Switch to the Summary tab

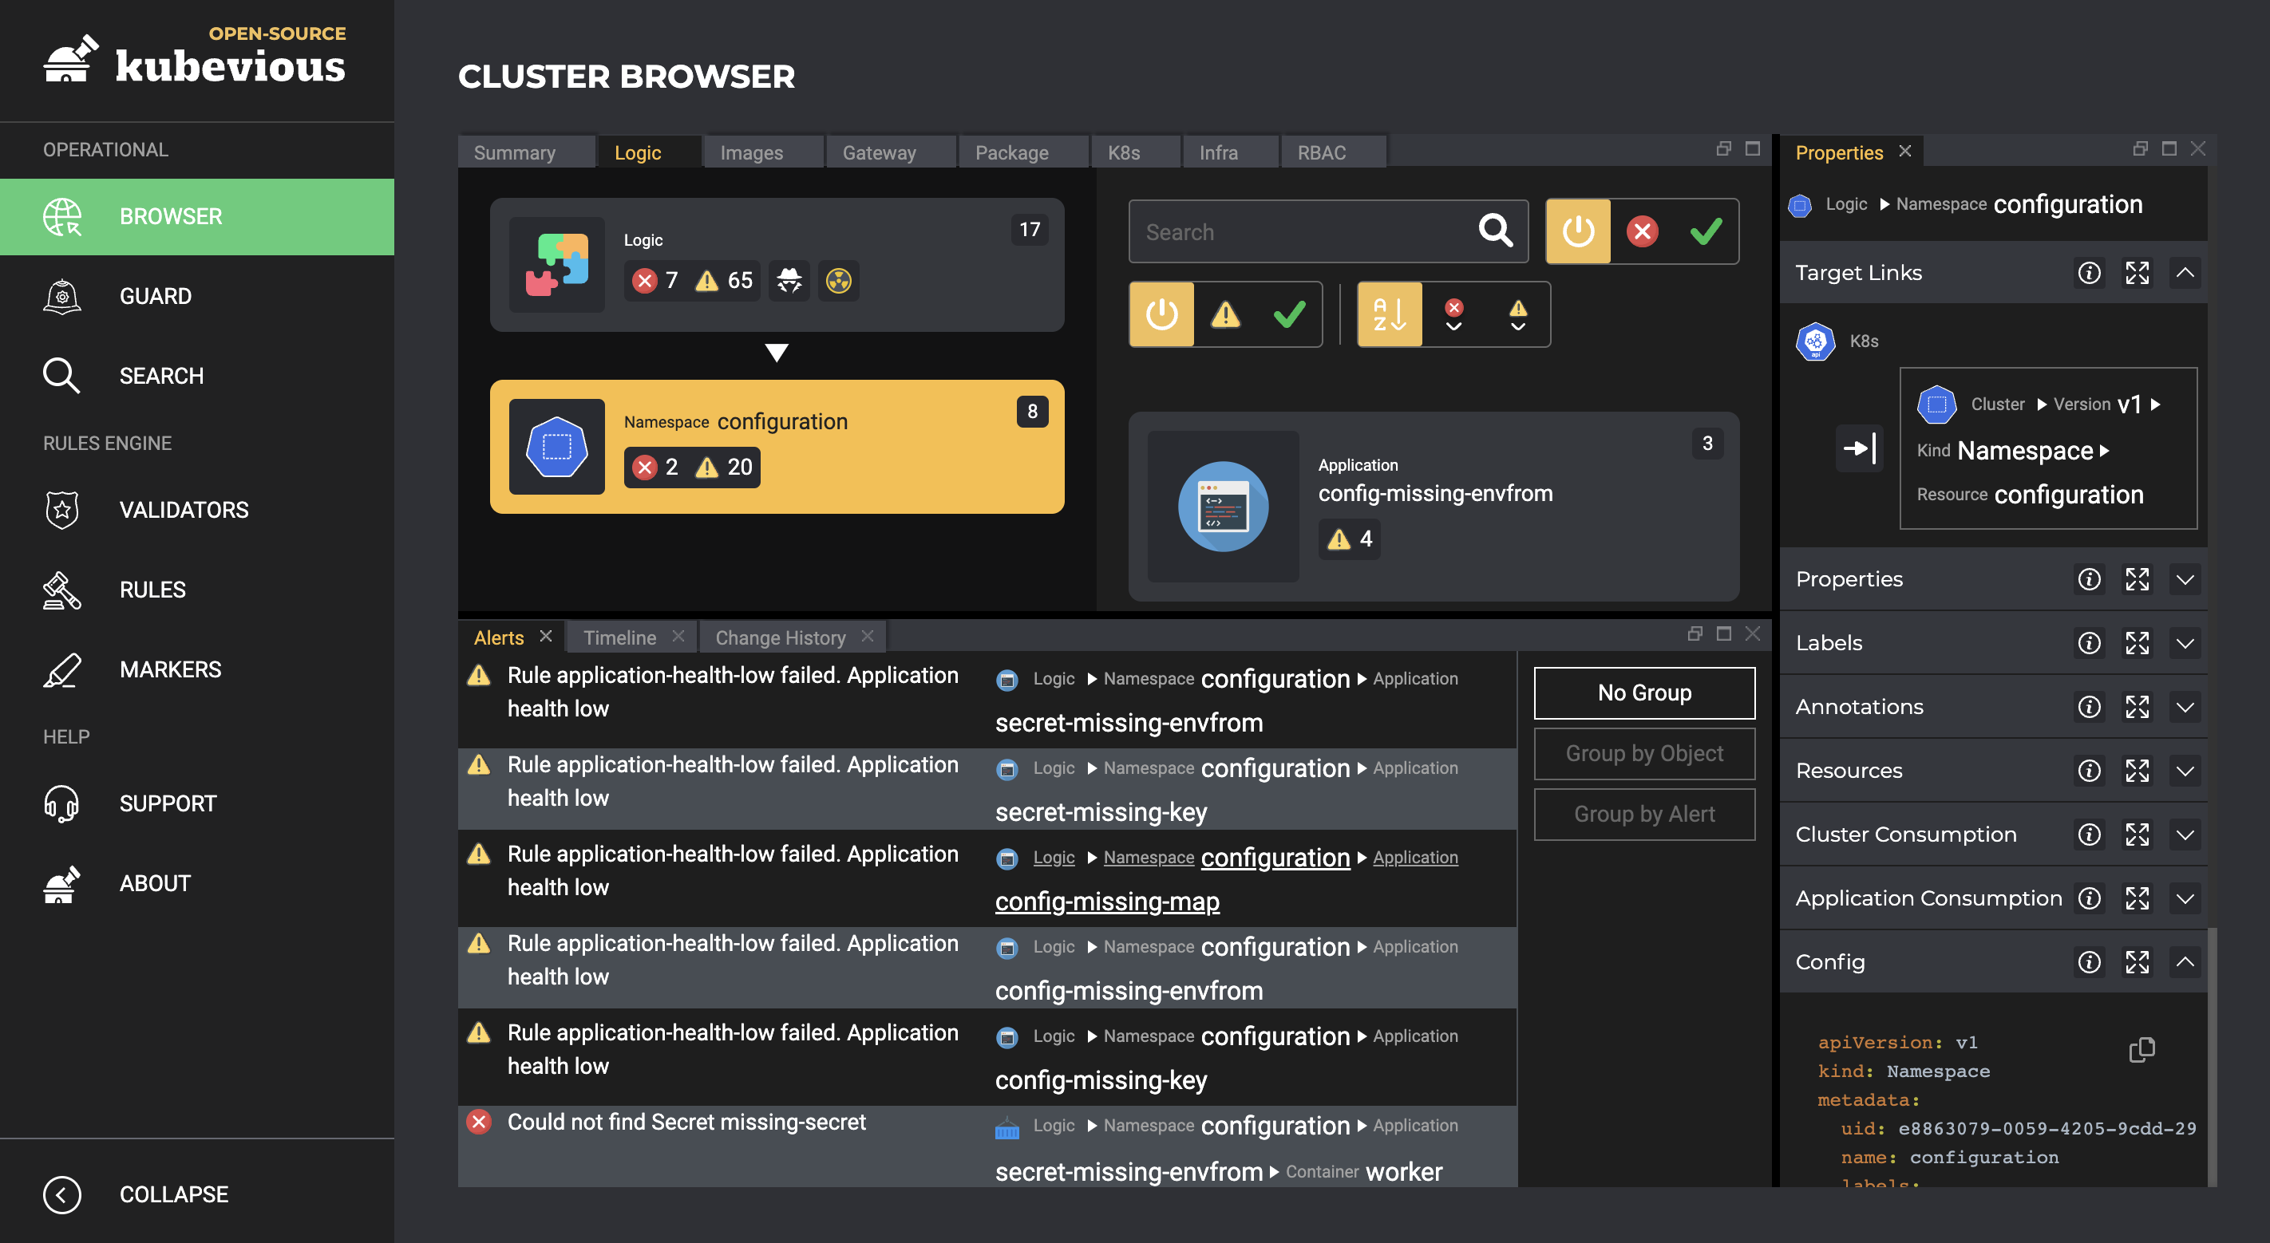[x=526, y=152]
